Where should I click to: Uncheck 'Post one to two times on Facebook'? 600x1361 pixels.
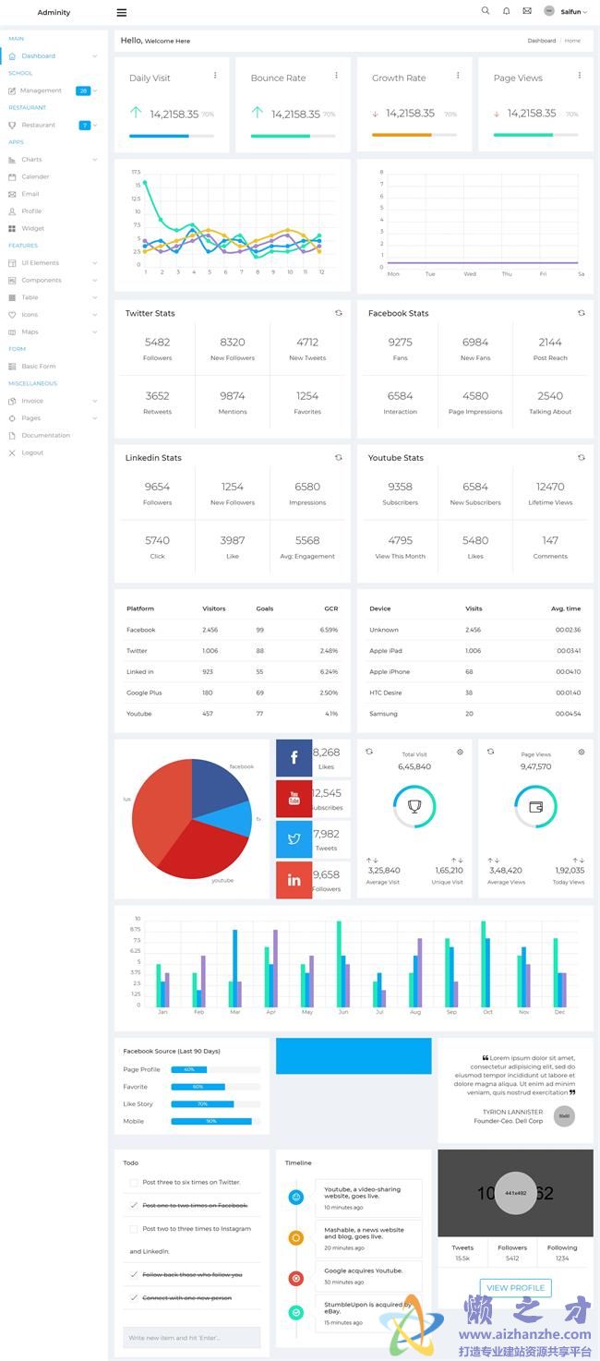click(x=134, y=1205)
